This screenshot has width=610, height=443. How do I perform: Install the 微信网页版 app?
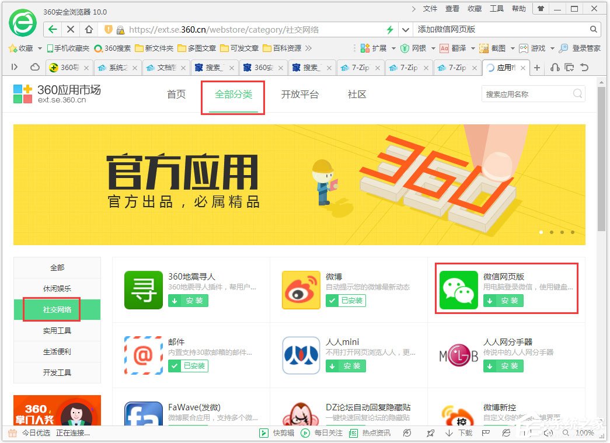coord(503,301)
